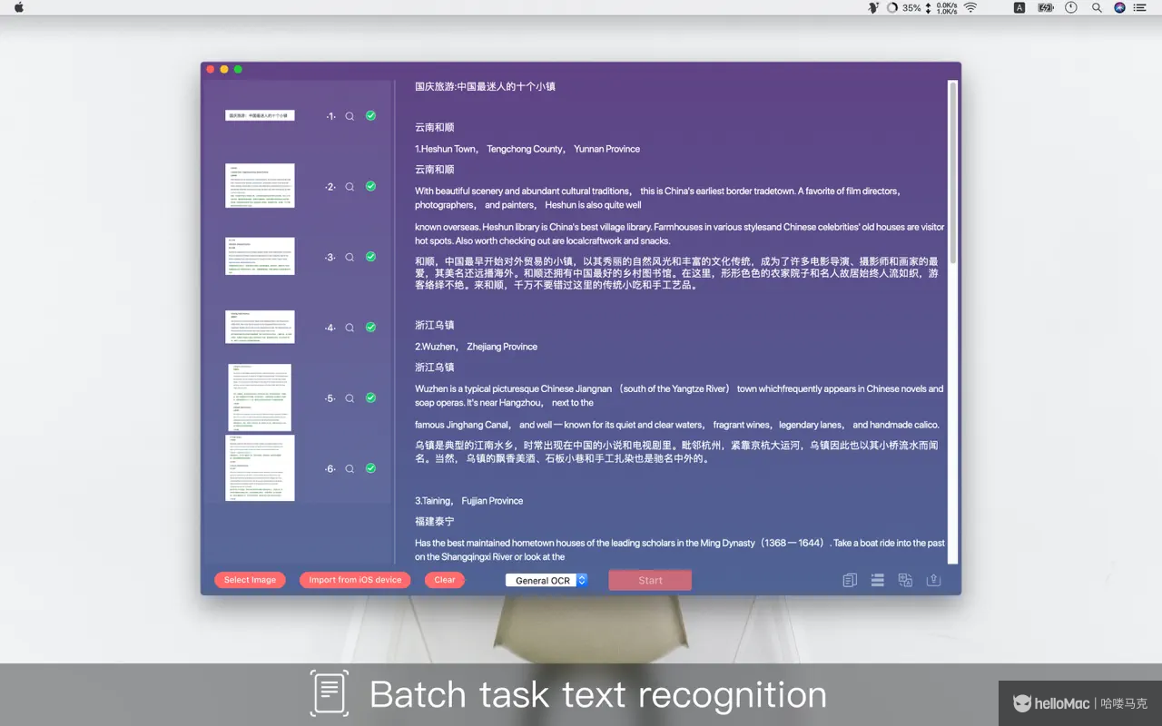
Task: Click green checkmark status of image 6
Action: point(370,468)
